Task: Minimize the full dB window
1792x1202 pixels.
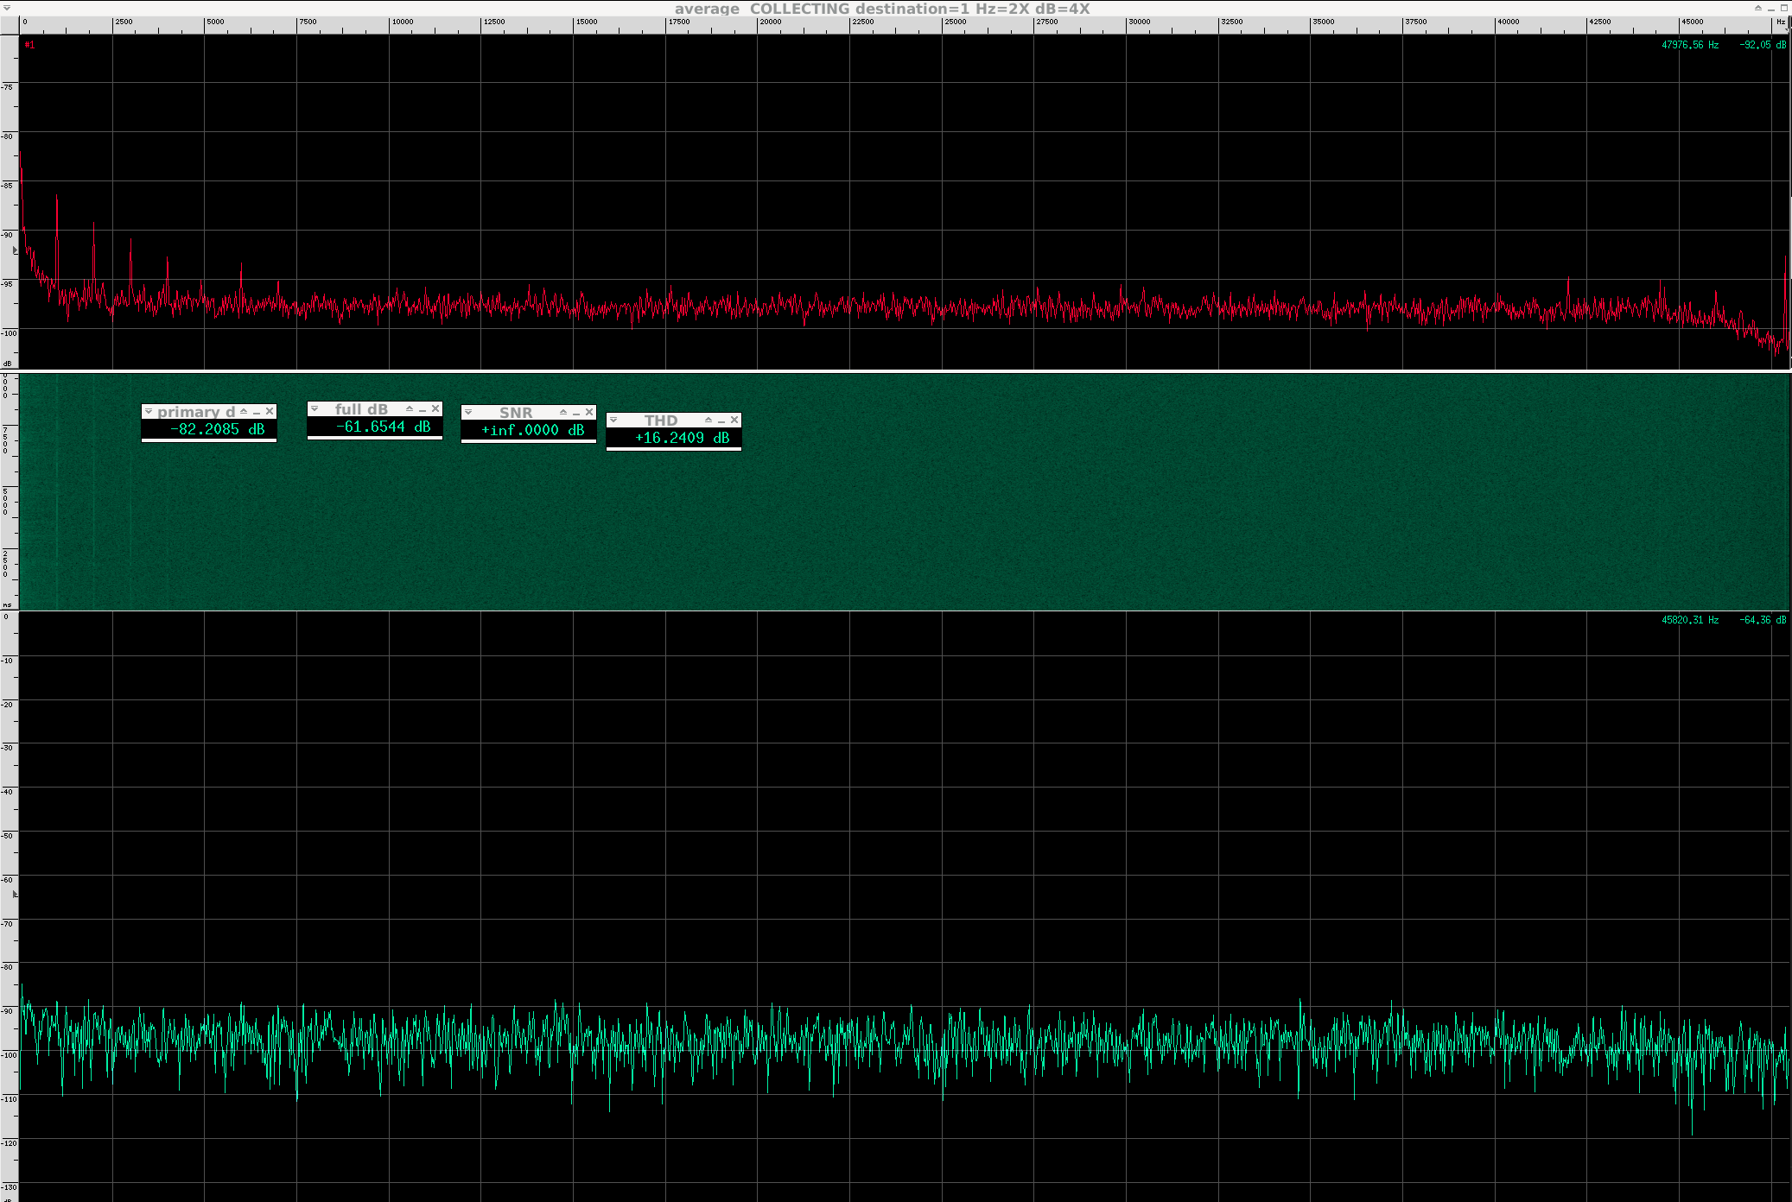Action: point(423,410)
